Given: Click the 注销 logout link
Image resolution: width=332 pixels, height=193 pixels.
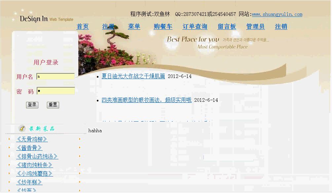Looking at the screenshot, I should (281, 26).
